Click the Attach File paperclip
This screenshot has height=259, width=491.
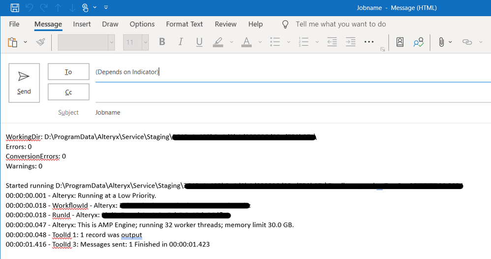point(441,42)
